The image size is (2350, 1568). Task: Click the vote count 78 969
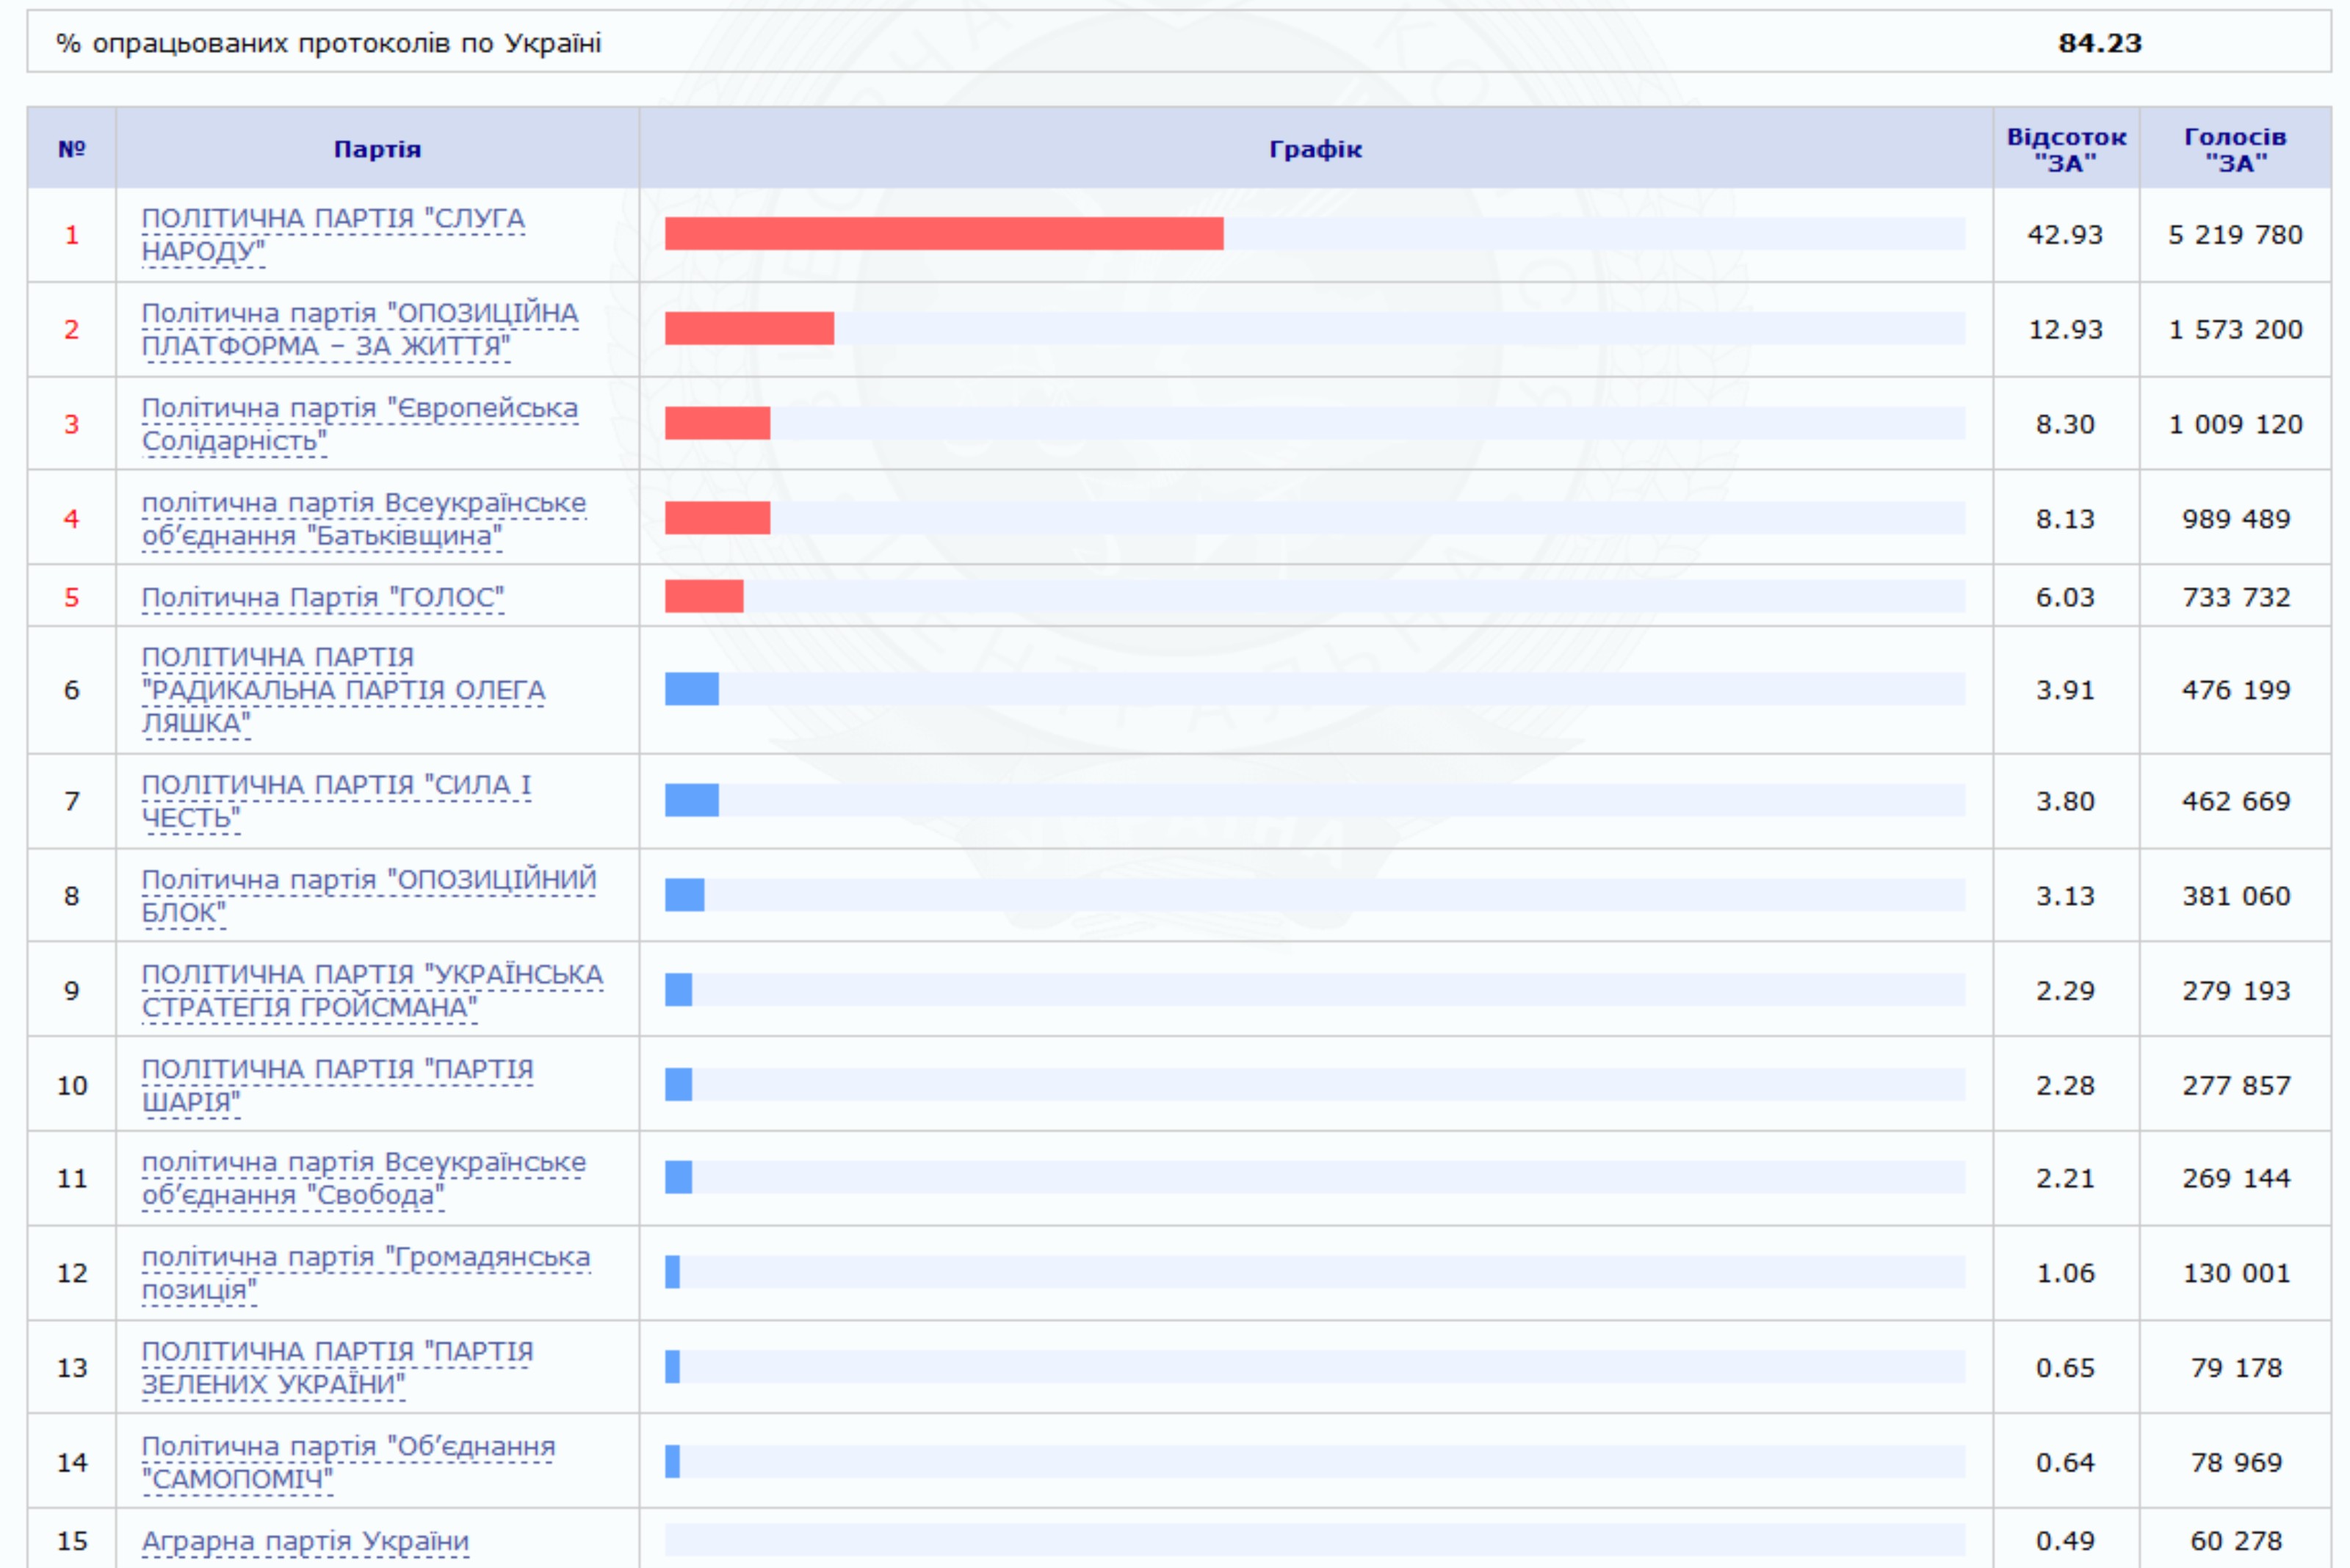click(2237, 1463)
